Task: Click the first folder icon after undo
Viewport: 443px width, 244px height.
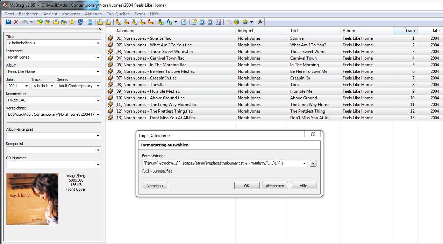Action: pyautogui.click(x=40, y=22)
